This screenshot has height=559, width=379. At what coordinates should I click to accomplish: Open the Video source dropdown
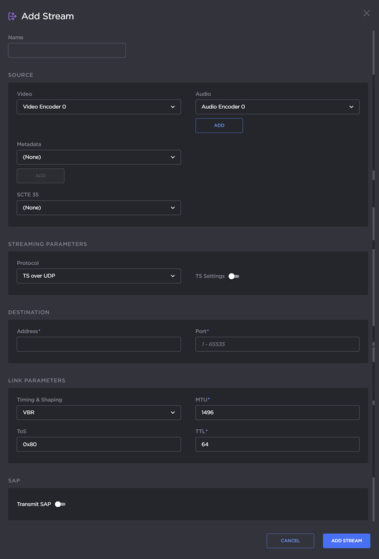click(98, 106)
